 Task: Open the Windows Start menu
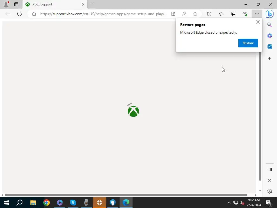[x=6, y=203]
